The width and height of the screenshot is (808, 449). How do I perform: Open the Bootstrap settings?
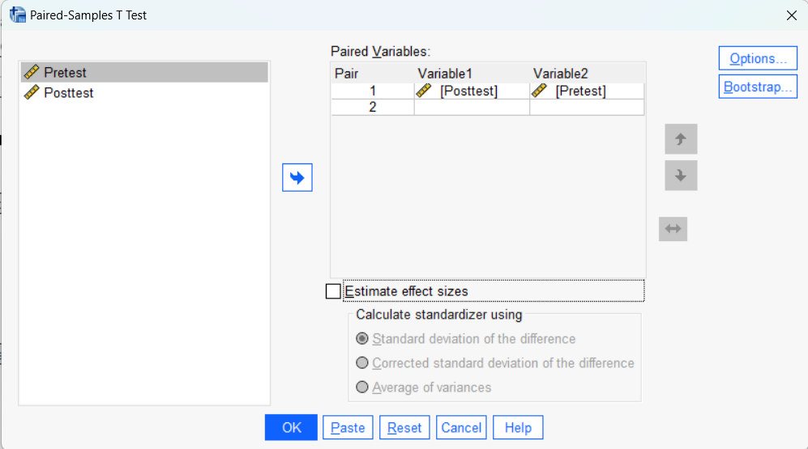point(758,87)
